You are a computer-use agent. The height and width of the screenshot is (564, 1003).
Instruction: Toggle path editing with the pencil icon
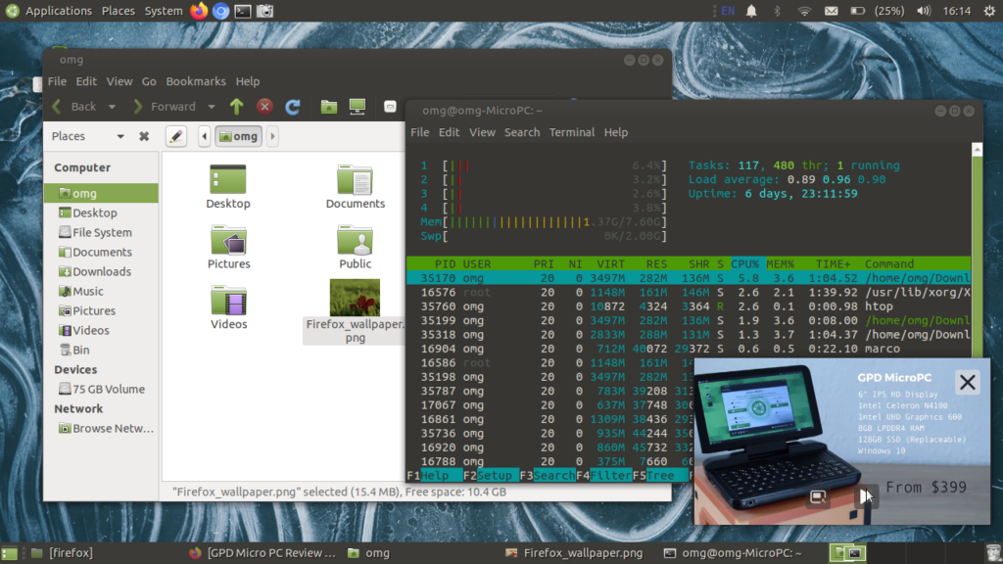pos(177,136)
